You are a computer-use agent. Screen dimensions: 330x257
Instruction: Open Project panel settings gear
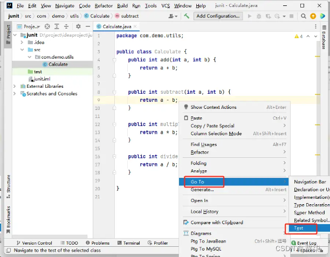78,26
